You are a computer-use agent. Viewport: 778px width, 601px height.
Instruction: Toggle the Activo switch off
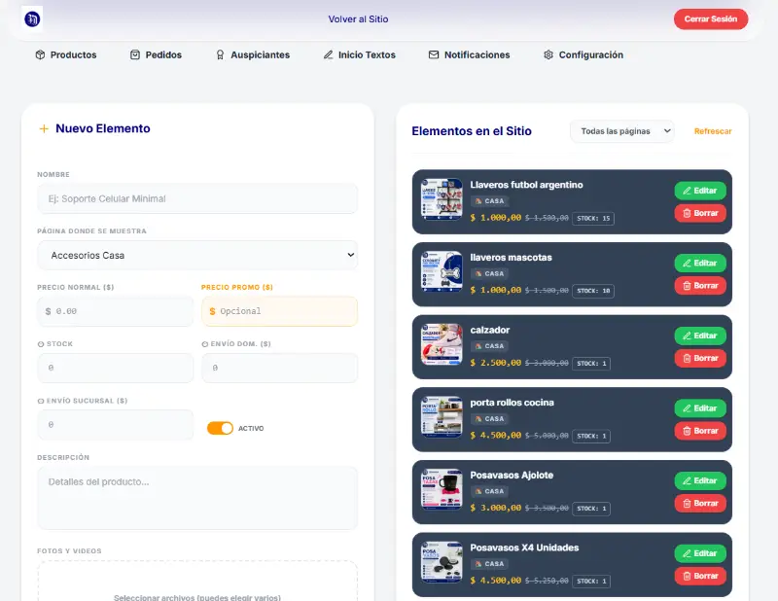[x=220, y=428]
